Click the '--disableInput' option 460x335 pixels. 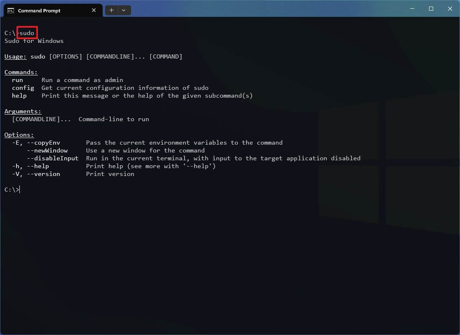[53, 158]
